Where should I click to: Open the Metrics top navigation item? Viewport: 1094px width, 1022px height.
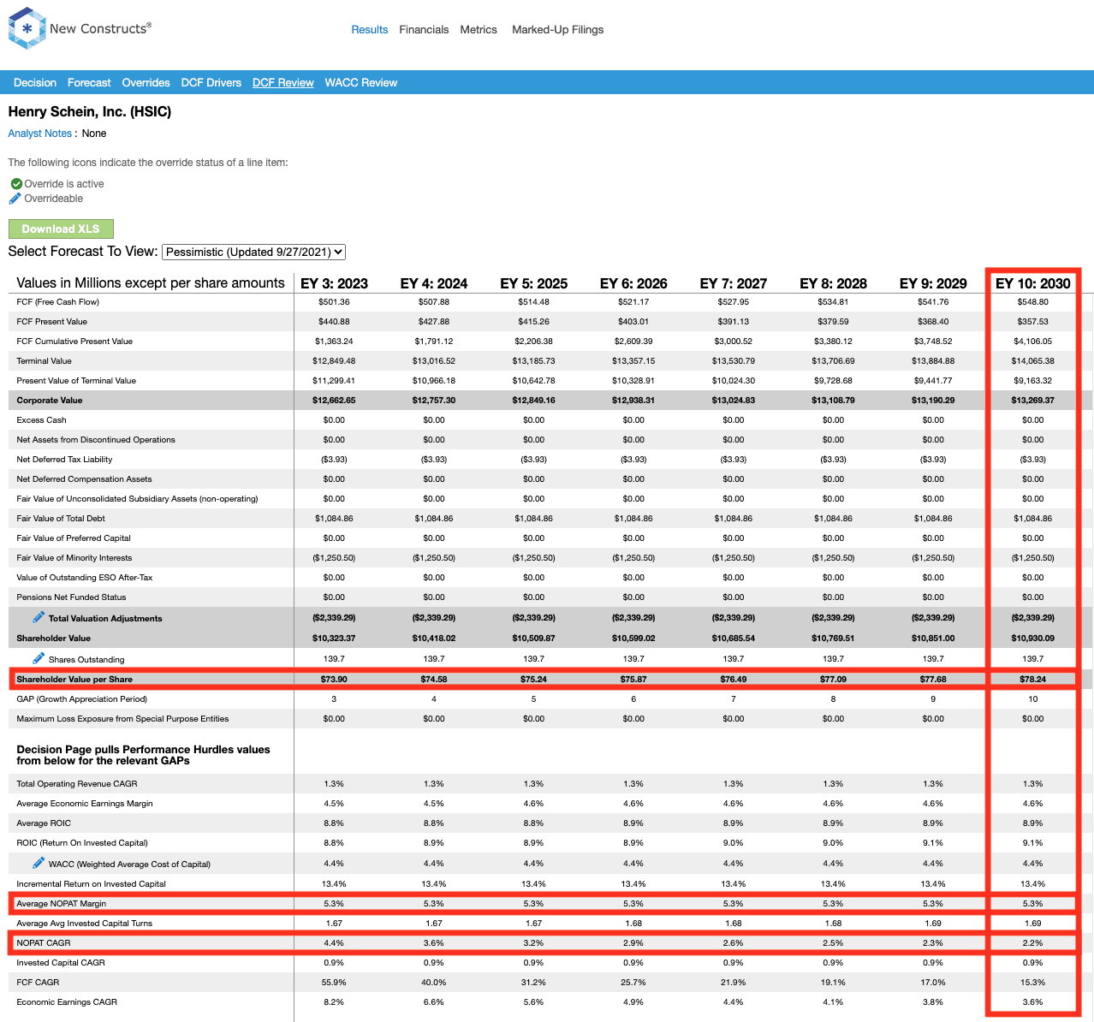479,30
